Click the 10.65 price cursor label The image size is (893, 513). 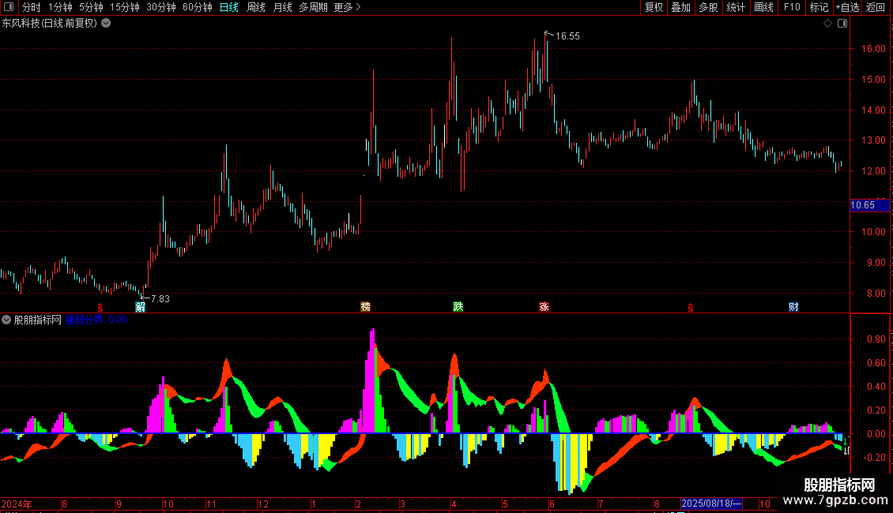click(869, 205)
